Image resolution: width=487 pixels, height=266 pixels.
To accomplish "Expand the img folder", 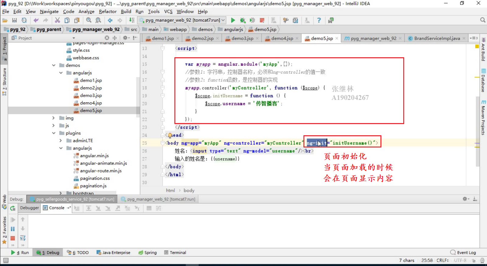I will pos(54,118).
